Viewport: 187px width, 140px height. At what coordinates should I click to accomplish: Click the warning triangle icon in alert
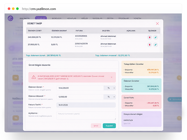[34, 77]
